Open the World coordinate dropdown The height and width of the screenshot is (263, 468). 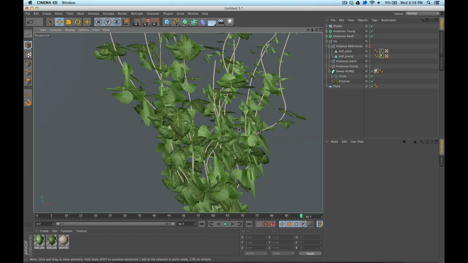pos(256,253)
